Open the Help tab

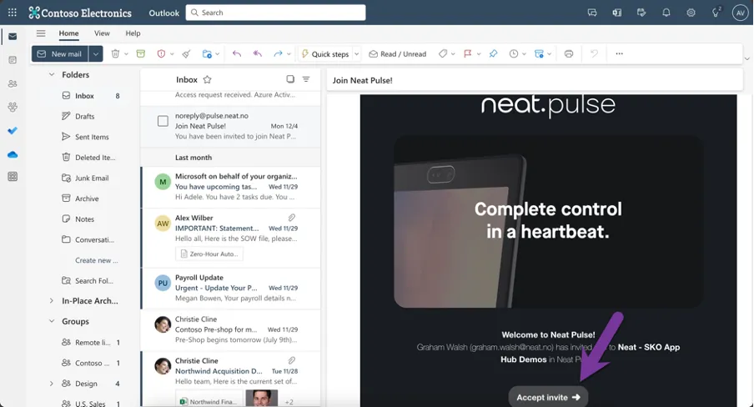click(133, 33)
